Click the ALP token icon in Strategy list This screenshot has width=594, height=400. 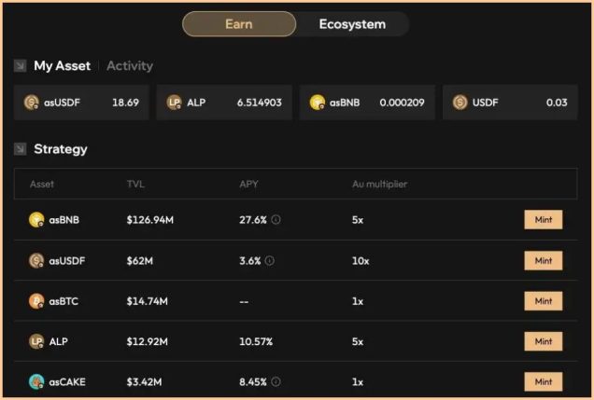(x=36, y=341)
